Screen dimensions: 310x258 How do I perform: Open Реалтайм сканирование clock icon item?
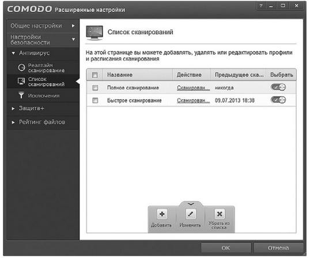(21, 68)
